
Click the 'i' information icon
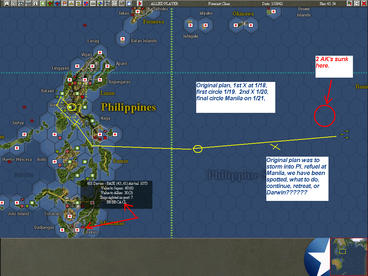click(36, 3)
